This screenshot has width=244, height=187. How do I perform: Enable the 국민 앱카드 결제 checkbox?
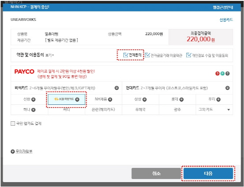13,123
